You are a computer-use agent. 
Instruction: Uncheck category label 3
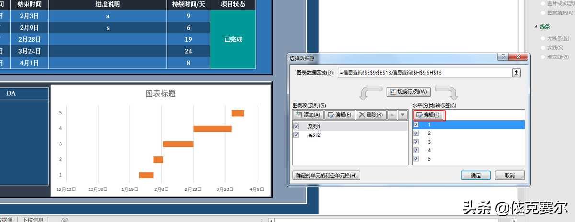tap(416, 142)
